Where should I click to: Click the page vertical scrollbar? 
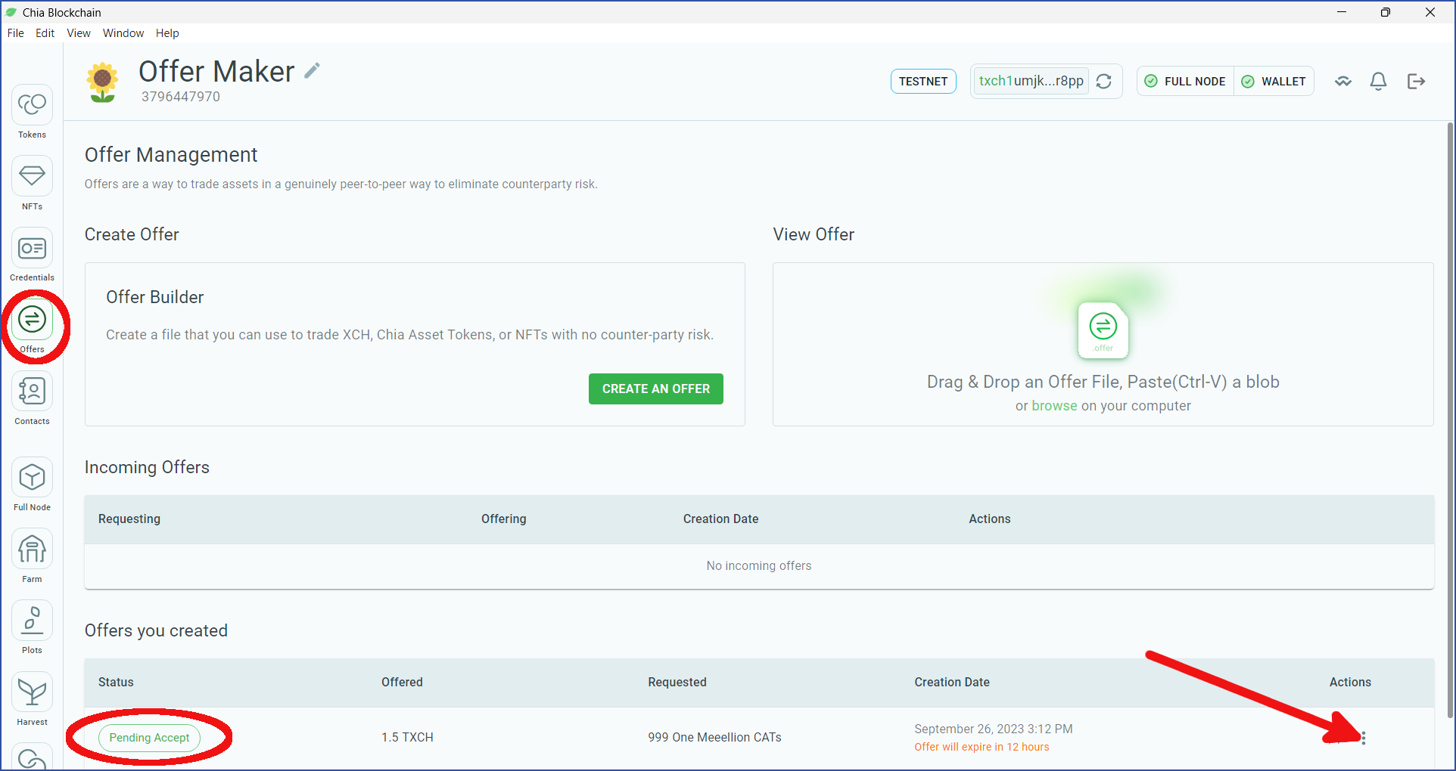[x=1450, y=420]
